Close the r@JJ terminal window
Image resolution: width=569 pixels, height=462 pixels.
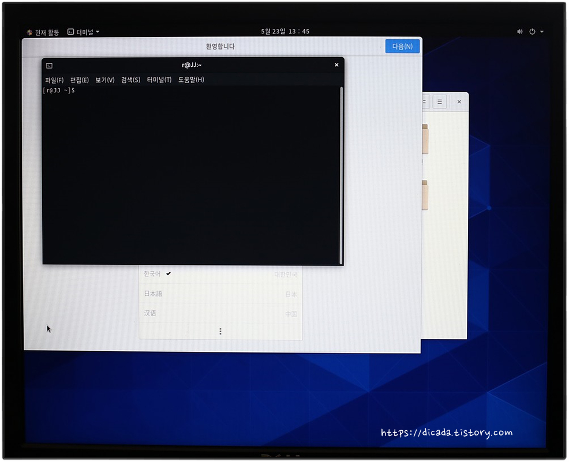(x=336, y=65)
